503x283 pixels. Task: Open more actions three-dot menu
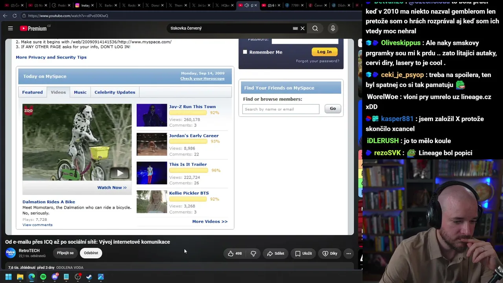click(x=349, y=254)
